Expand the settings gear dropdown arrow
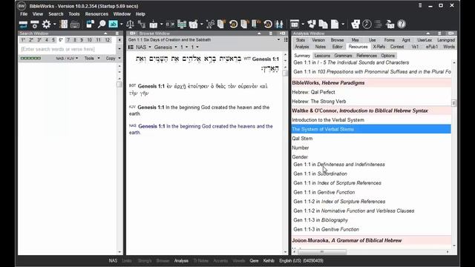 pyautogui.click(x=54, y=24)
